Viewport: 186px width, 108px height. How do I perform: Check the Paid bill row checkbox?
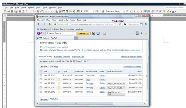[x=41, y=79]
